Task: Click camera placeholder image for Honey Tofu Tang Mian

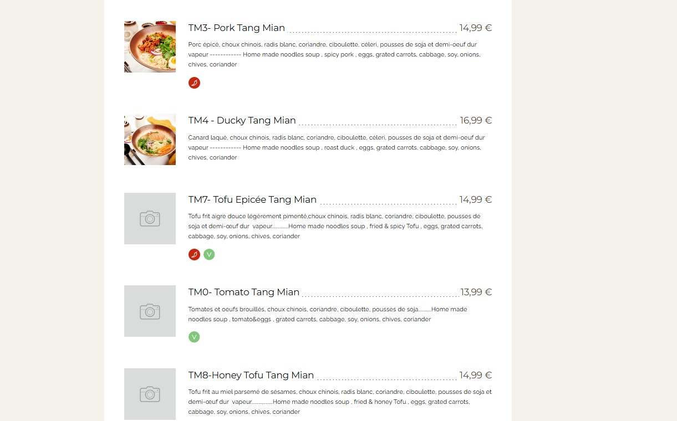Action: point(150,394)
